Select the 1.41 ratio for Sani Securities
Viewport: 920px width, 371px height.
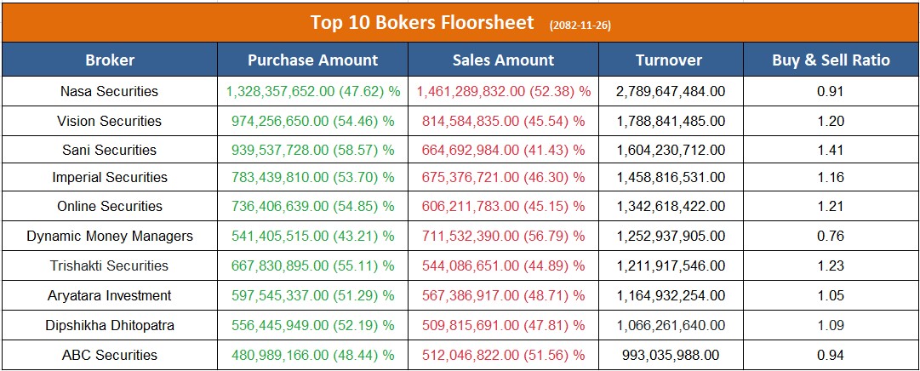[830, 150]
